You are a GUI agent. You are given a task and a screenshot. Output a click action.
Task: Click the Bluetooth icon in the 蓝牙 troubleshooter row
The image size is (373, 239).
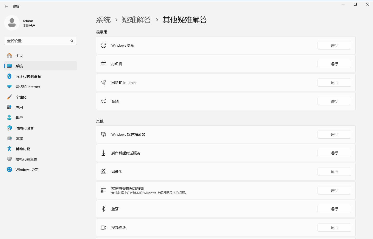[x=104, y=209]
